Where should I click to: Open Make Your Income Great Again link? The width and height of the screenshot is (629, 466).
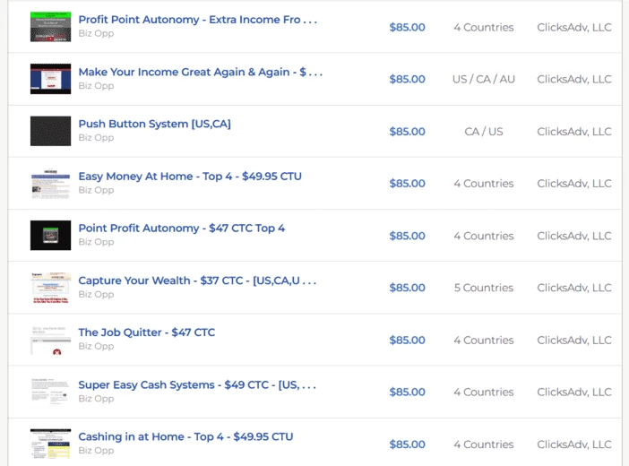tap(200, 72)
